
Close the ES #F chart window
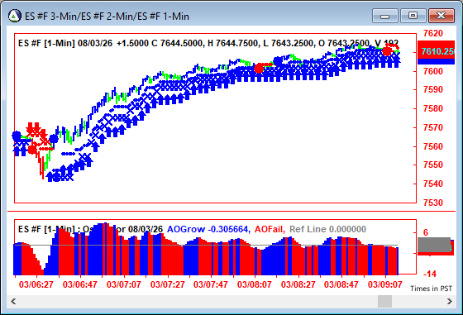pyautogui.click(x=442, y=16)
